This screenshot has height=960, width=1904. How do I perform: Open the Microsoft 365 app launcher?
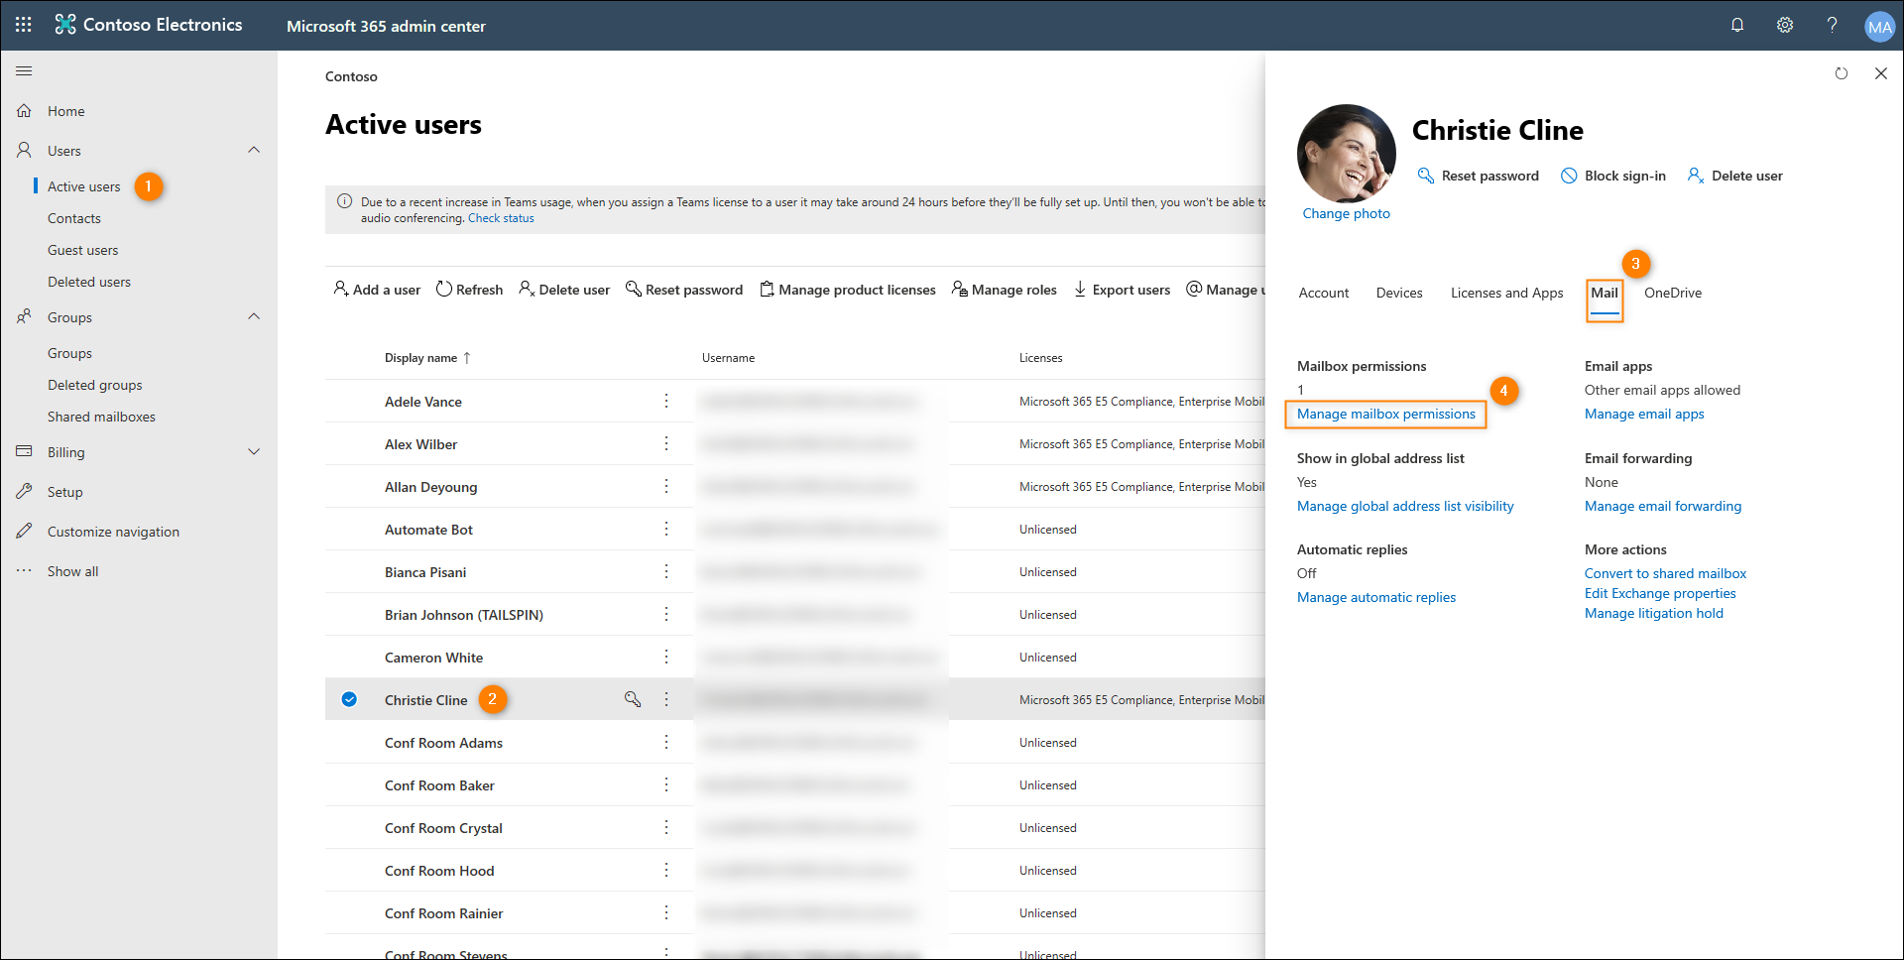(x=22, y=25)
